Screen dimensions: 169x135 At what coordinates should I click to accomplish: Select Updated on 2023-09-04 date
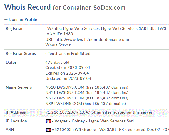68,79
